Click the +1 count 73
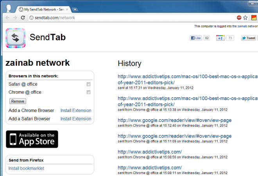The image size is (258, 176). click(x=230, y=38)
